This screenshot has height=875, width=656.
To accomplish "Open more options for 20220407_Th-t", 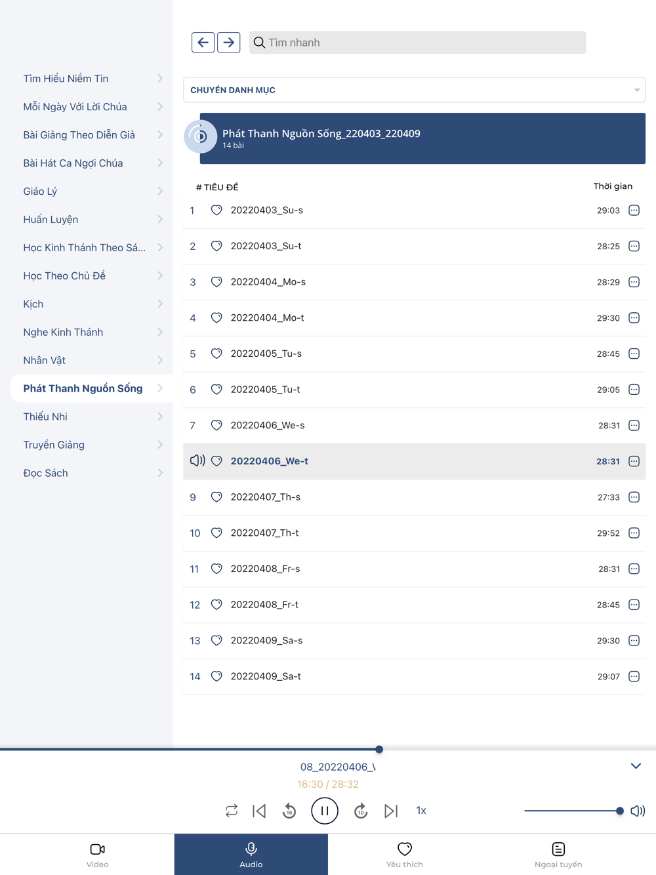I will (634, 533).
